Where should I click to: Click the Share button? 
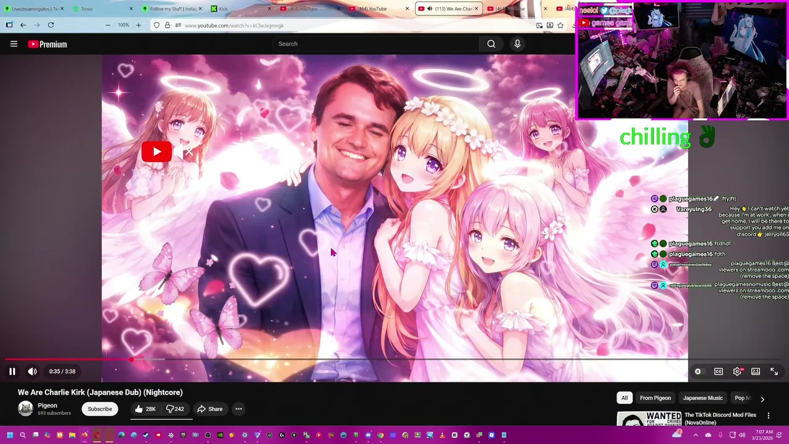tap(210, 409)
